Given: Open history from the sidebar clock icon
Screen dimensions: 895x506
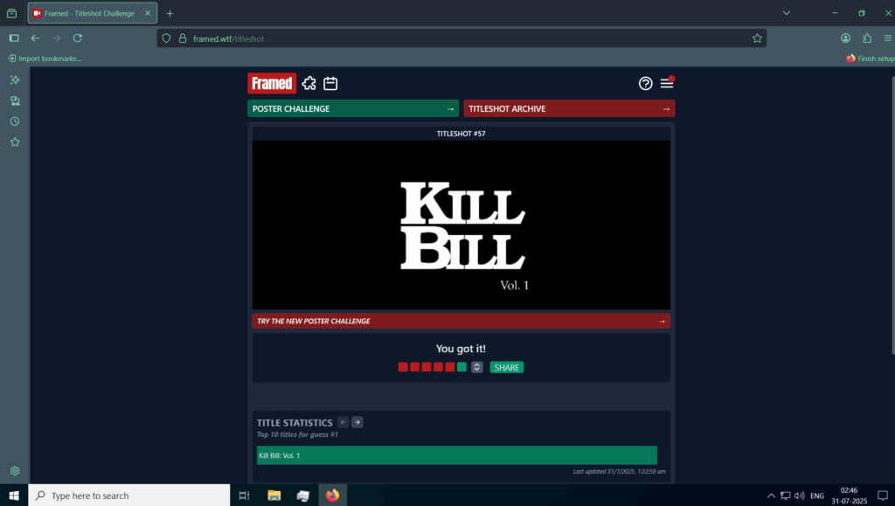Looking at the screenshot, I should 15,121.
